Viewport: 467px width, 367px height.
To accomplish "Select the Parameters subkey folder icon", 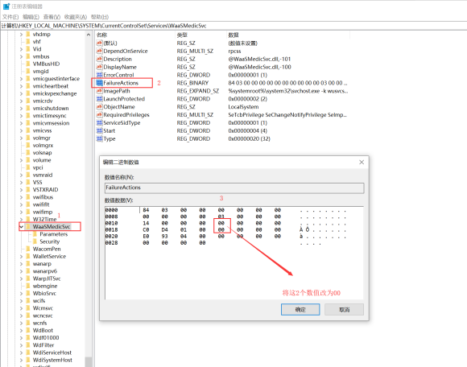I will tap(35, 234).
